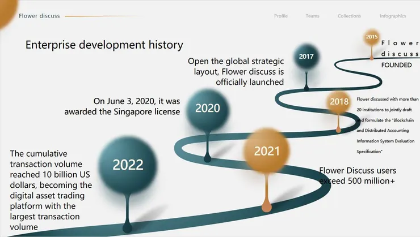Open the Infographics tab
Screen dimensions: 420x237
tap(393, 16)
